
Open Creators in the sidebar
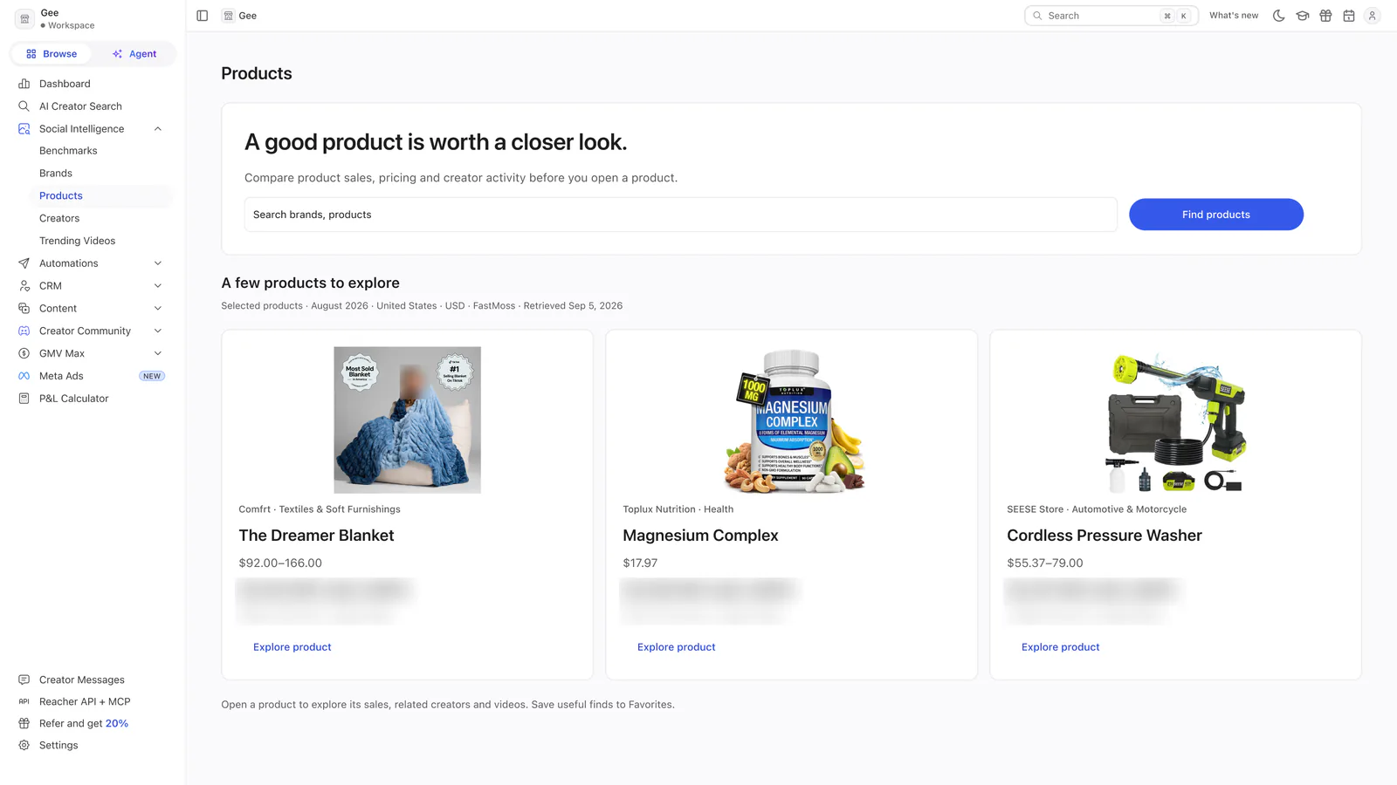pyautogui.click(x=59, y=218)
